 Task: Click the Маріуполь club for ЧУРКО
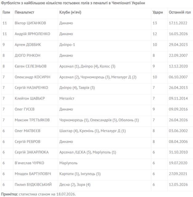pos(68,163)
